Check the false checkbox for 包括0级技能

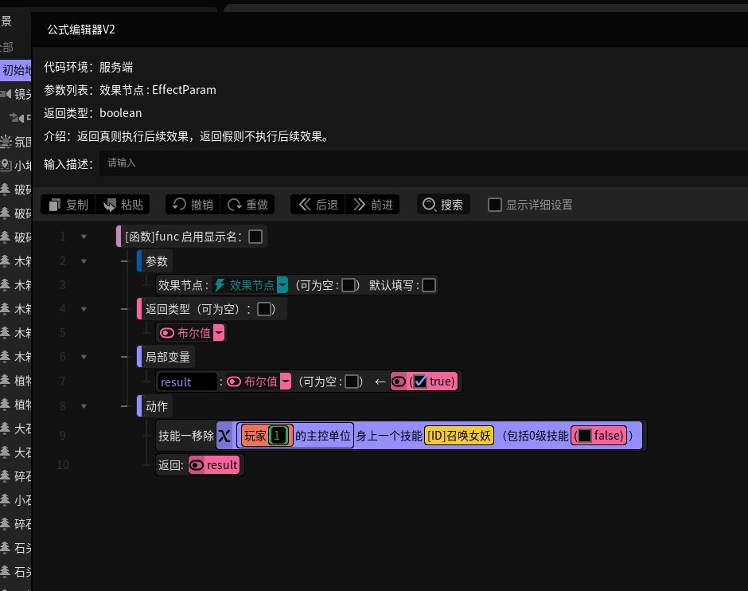[584, 436]
